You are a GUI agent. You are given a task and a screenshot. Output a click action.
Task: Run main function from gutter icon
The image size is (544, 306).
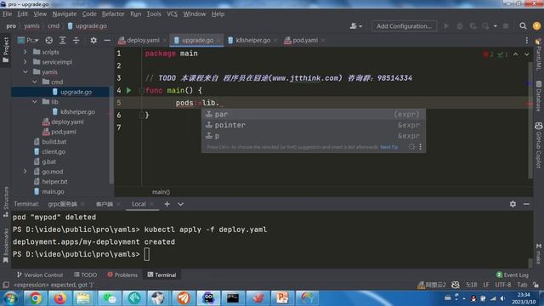tap(128, 90)
